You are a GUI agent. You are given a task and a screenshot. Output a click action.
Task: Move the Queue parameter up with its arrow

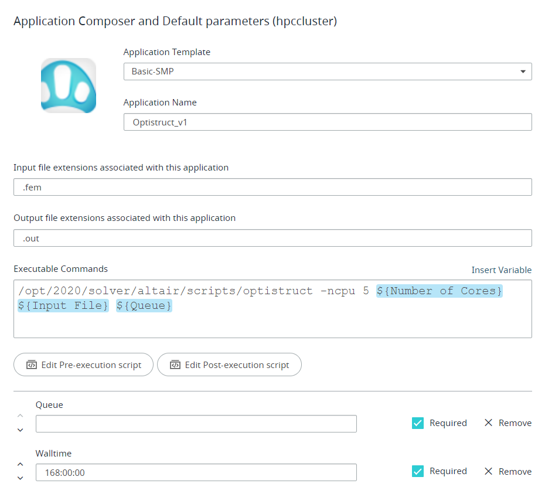click(x=20, y=416)
